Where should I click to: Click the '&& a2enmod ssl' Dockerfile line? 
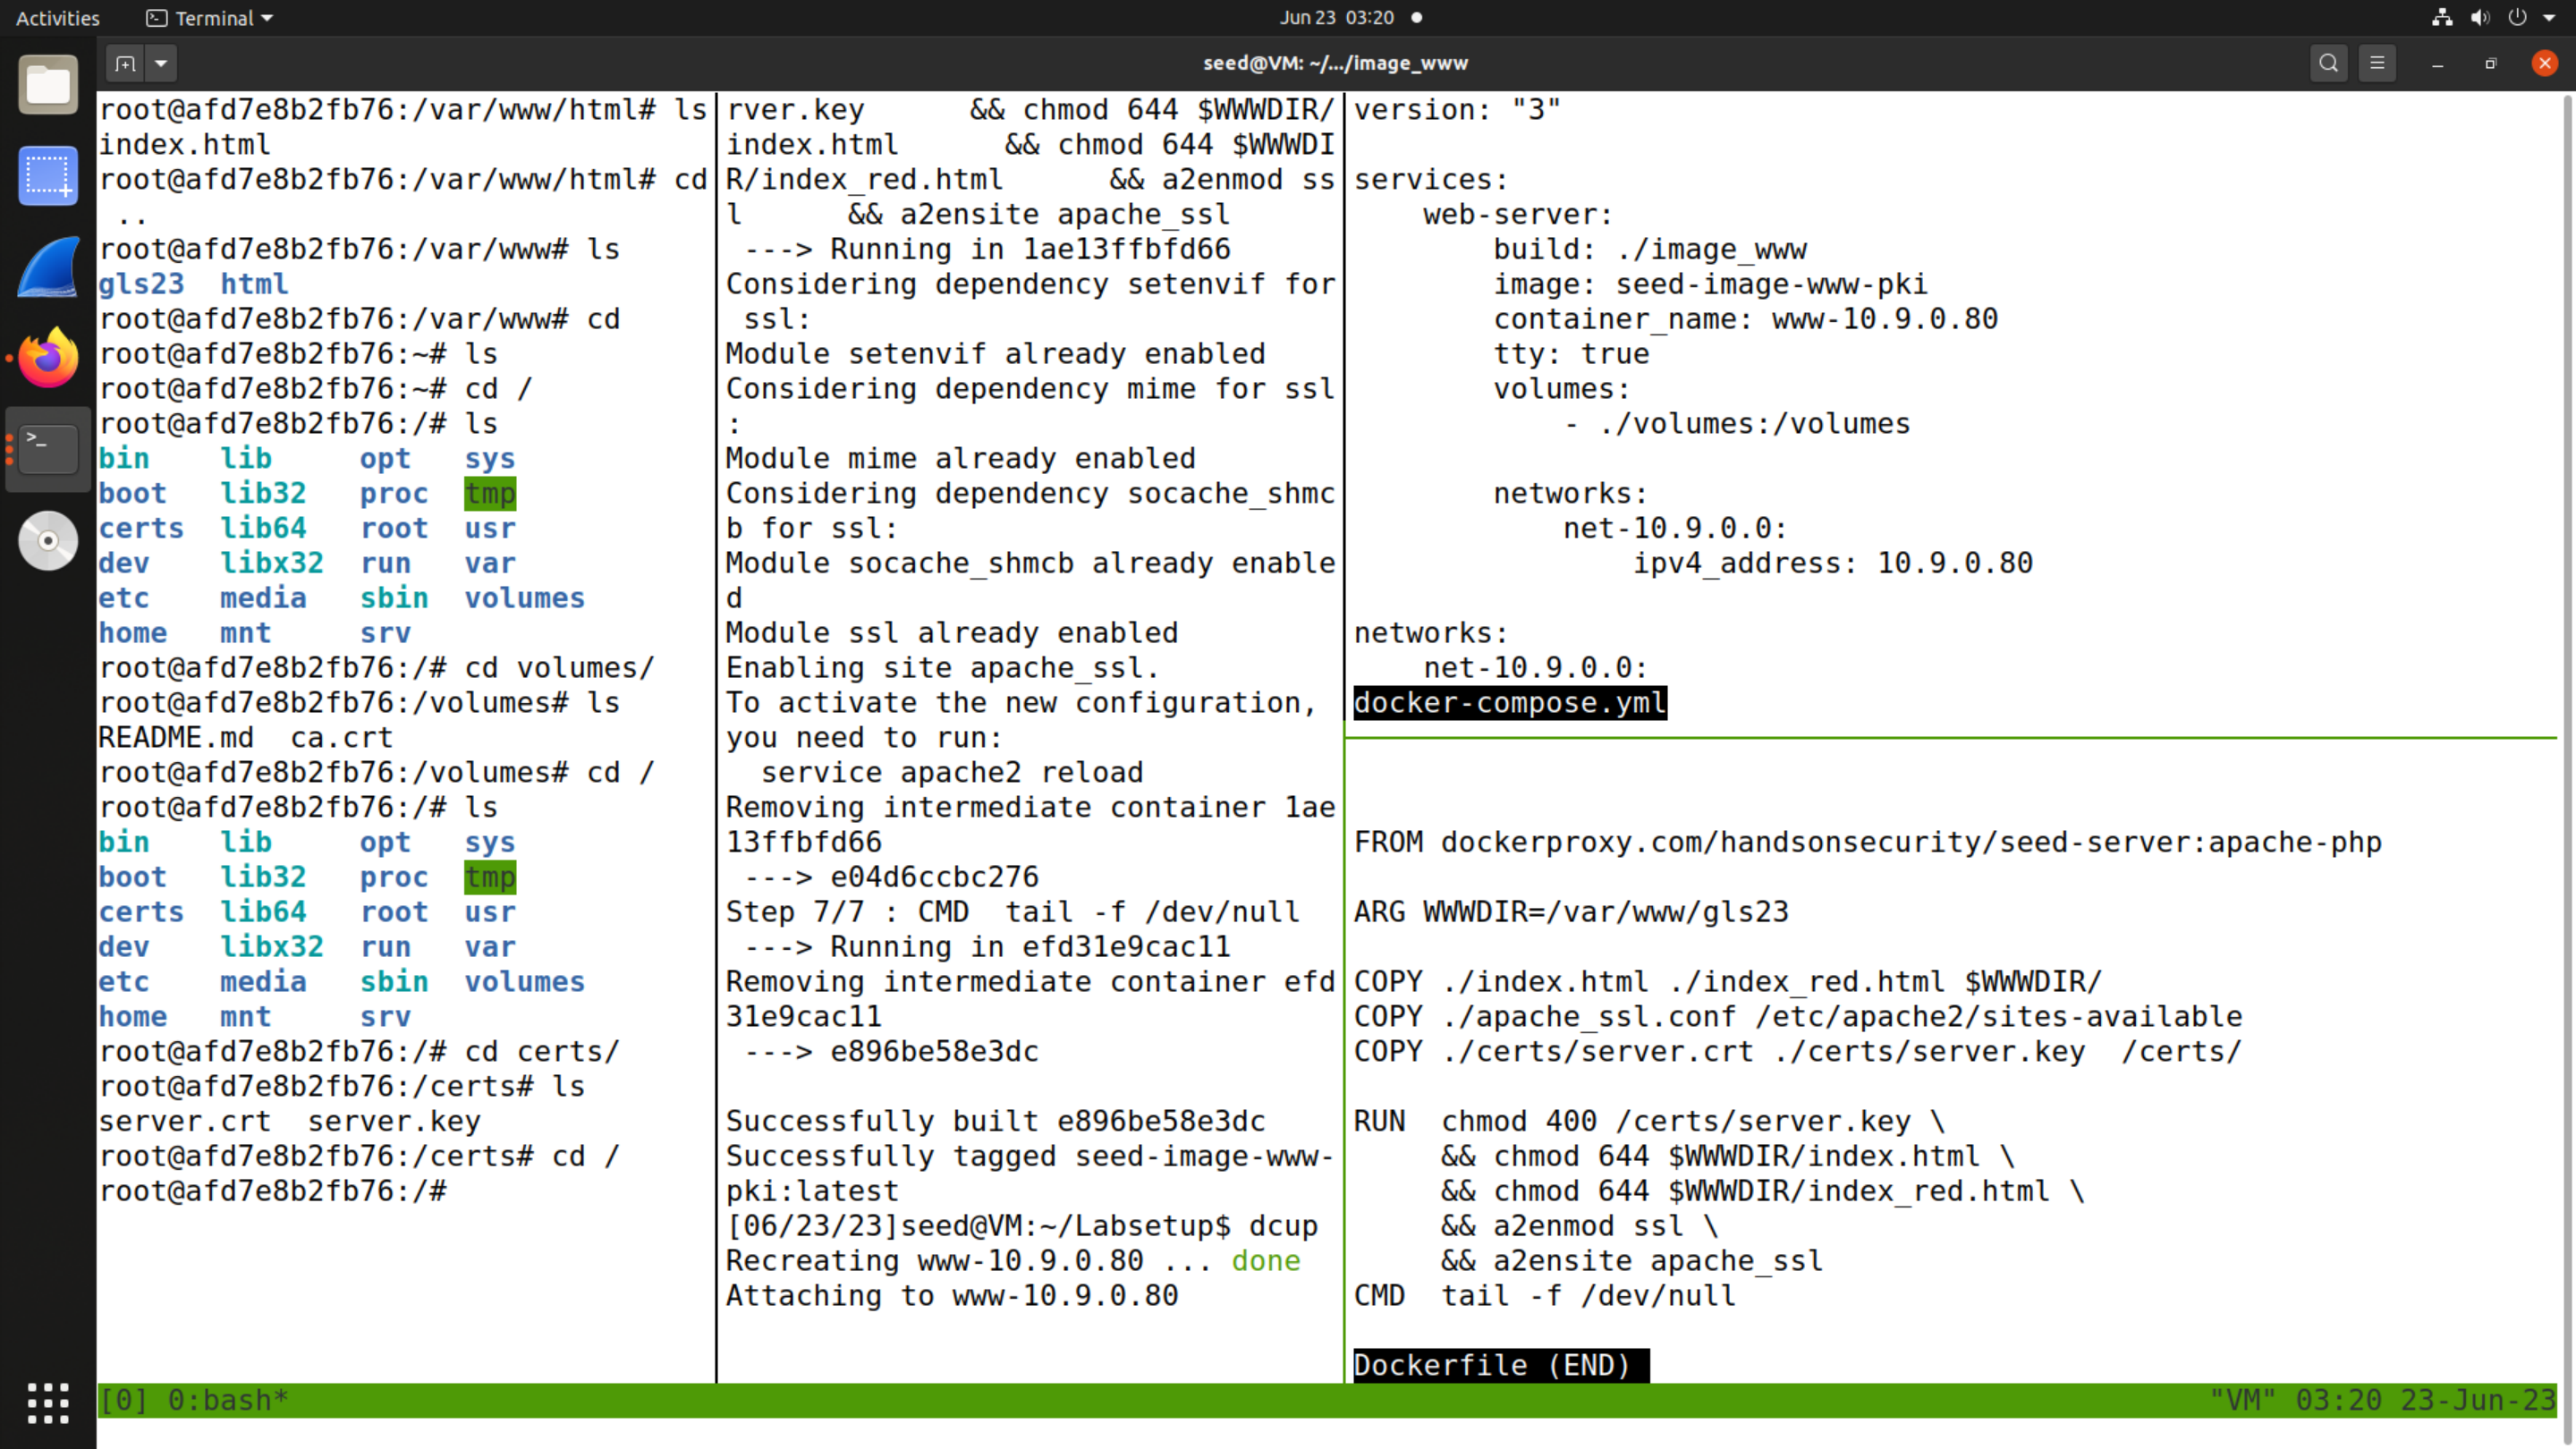[x=1579, y=1225]
